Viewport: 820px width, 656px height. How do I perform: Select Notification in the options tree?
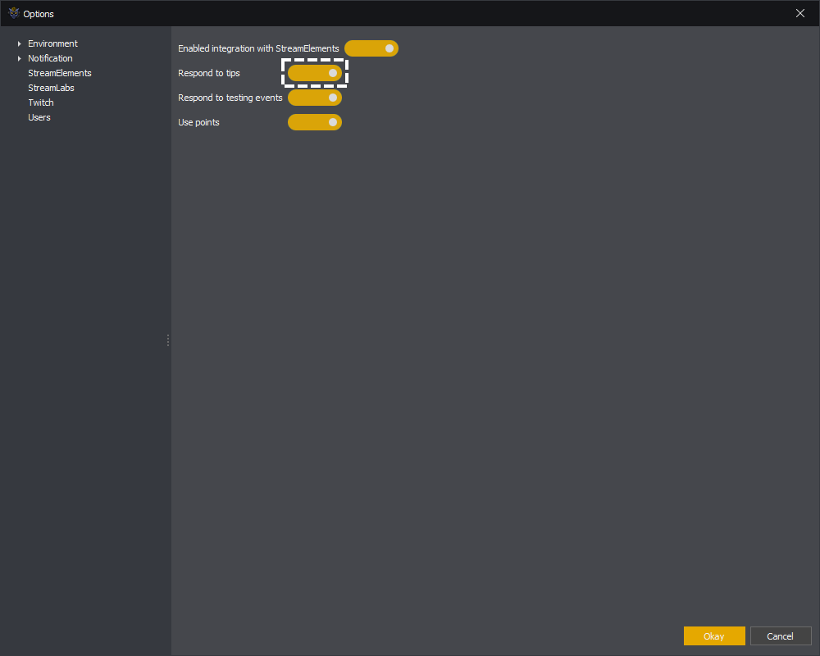pyautogui.click(x=50, y=58)
